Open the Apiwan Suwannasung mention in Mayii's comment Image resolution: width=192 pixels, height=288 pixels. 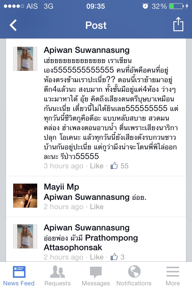(86, 197)
